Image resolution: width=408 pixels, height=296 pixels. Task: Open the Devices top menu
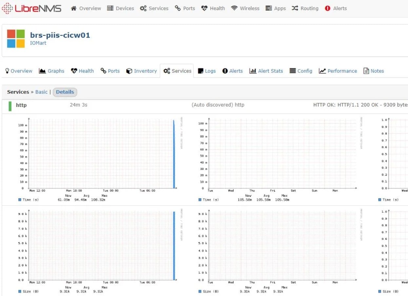(x=121, y=8)
